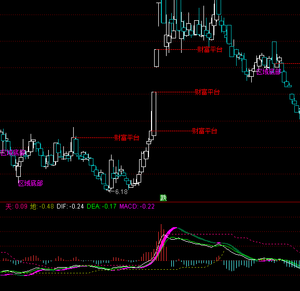The height and width of the screenshot is (291, 300).
Task: Select the DIF: -0.24 readout
Action: point(70,206)
